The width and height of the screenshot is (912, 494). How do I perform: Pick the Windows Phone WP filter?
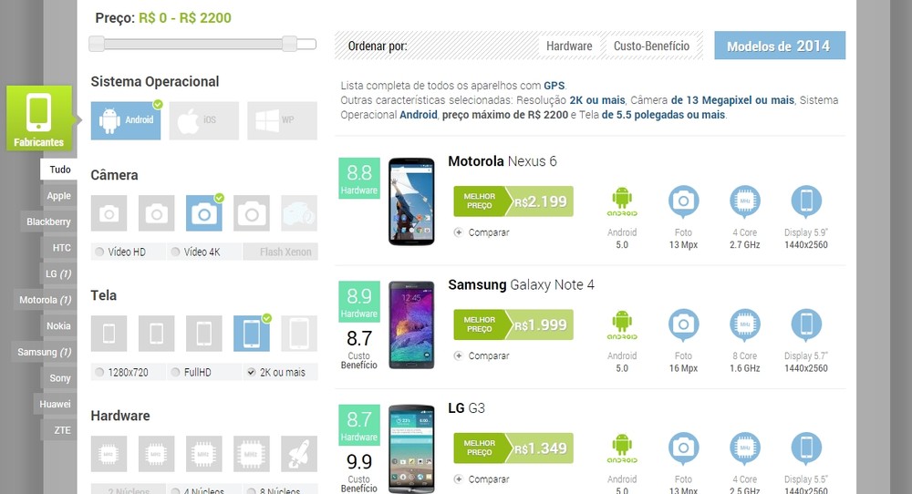(282, 120)
